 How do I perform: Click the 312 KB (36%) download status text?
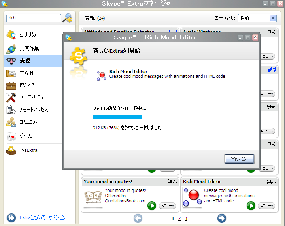[127, 128]
